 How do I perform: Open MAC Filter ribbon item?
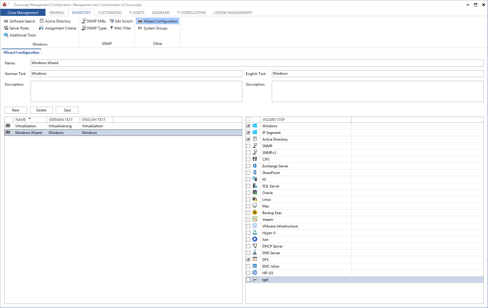click(x=120, y=28)
